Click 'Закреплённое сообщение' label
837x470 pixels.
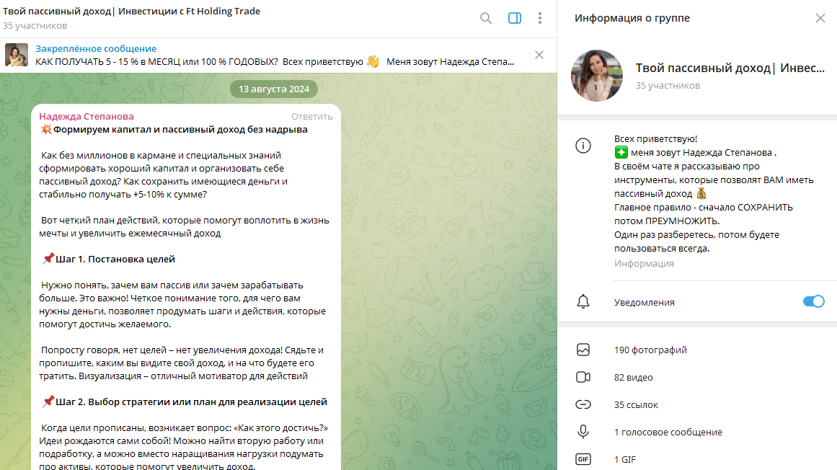coord(96,48)
